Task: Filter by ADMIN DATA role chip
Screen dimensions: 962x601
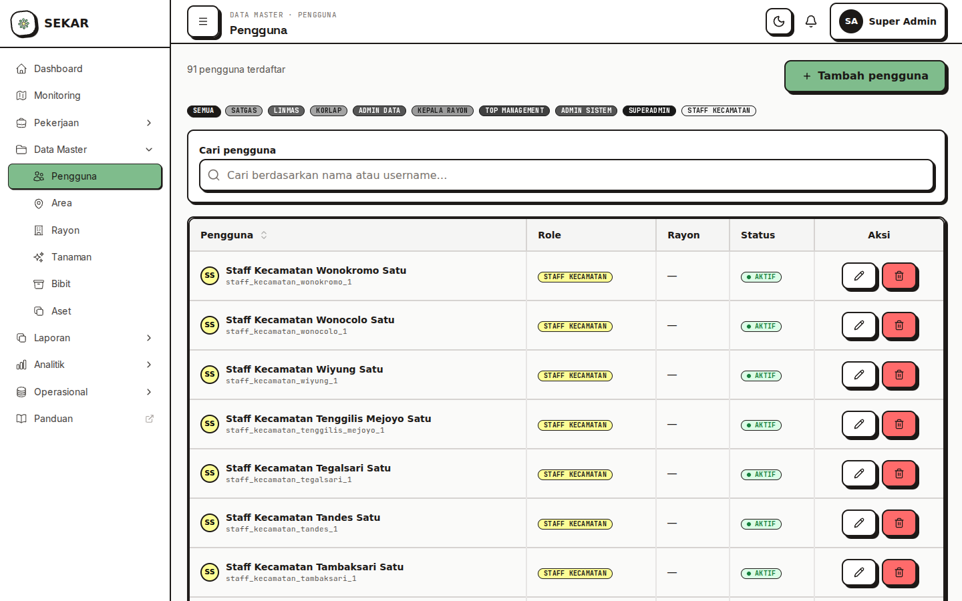Action: tap(379, 111)
